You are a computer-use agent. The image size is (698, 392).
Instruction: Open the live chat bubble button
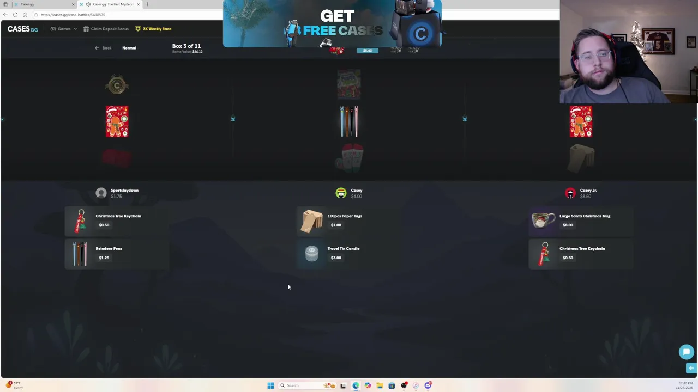[686, 352]
